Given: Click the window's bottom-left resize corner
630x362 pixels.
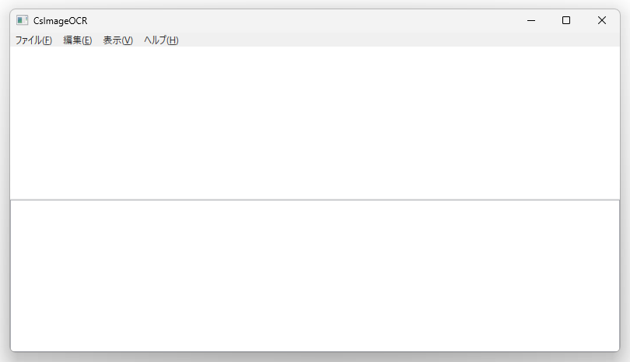Looking at the screenshot, I should coord(12,350).
